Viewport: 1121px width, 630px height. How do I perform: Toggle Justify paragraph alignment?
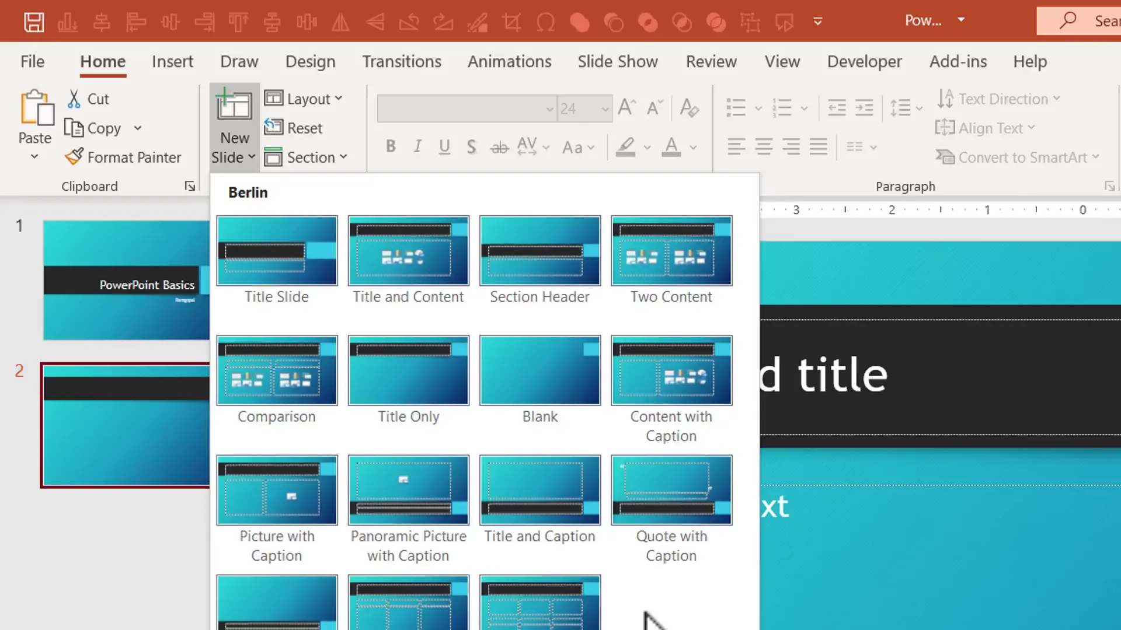point(819,146)
